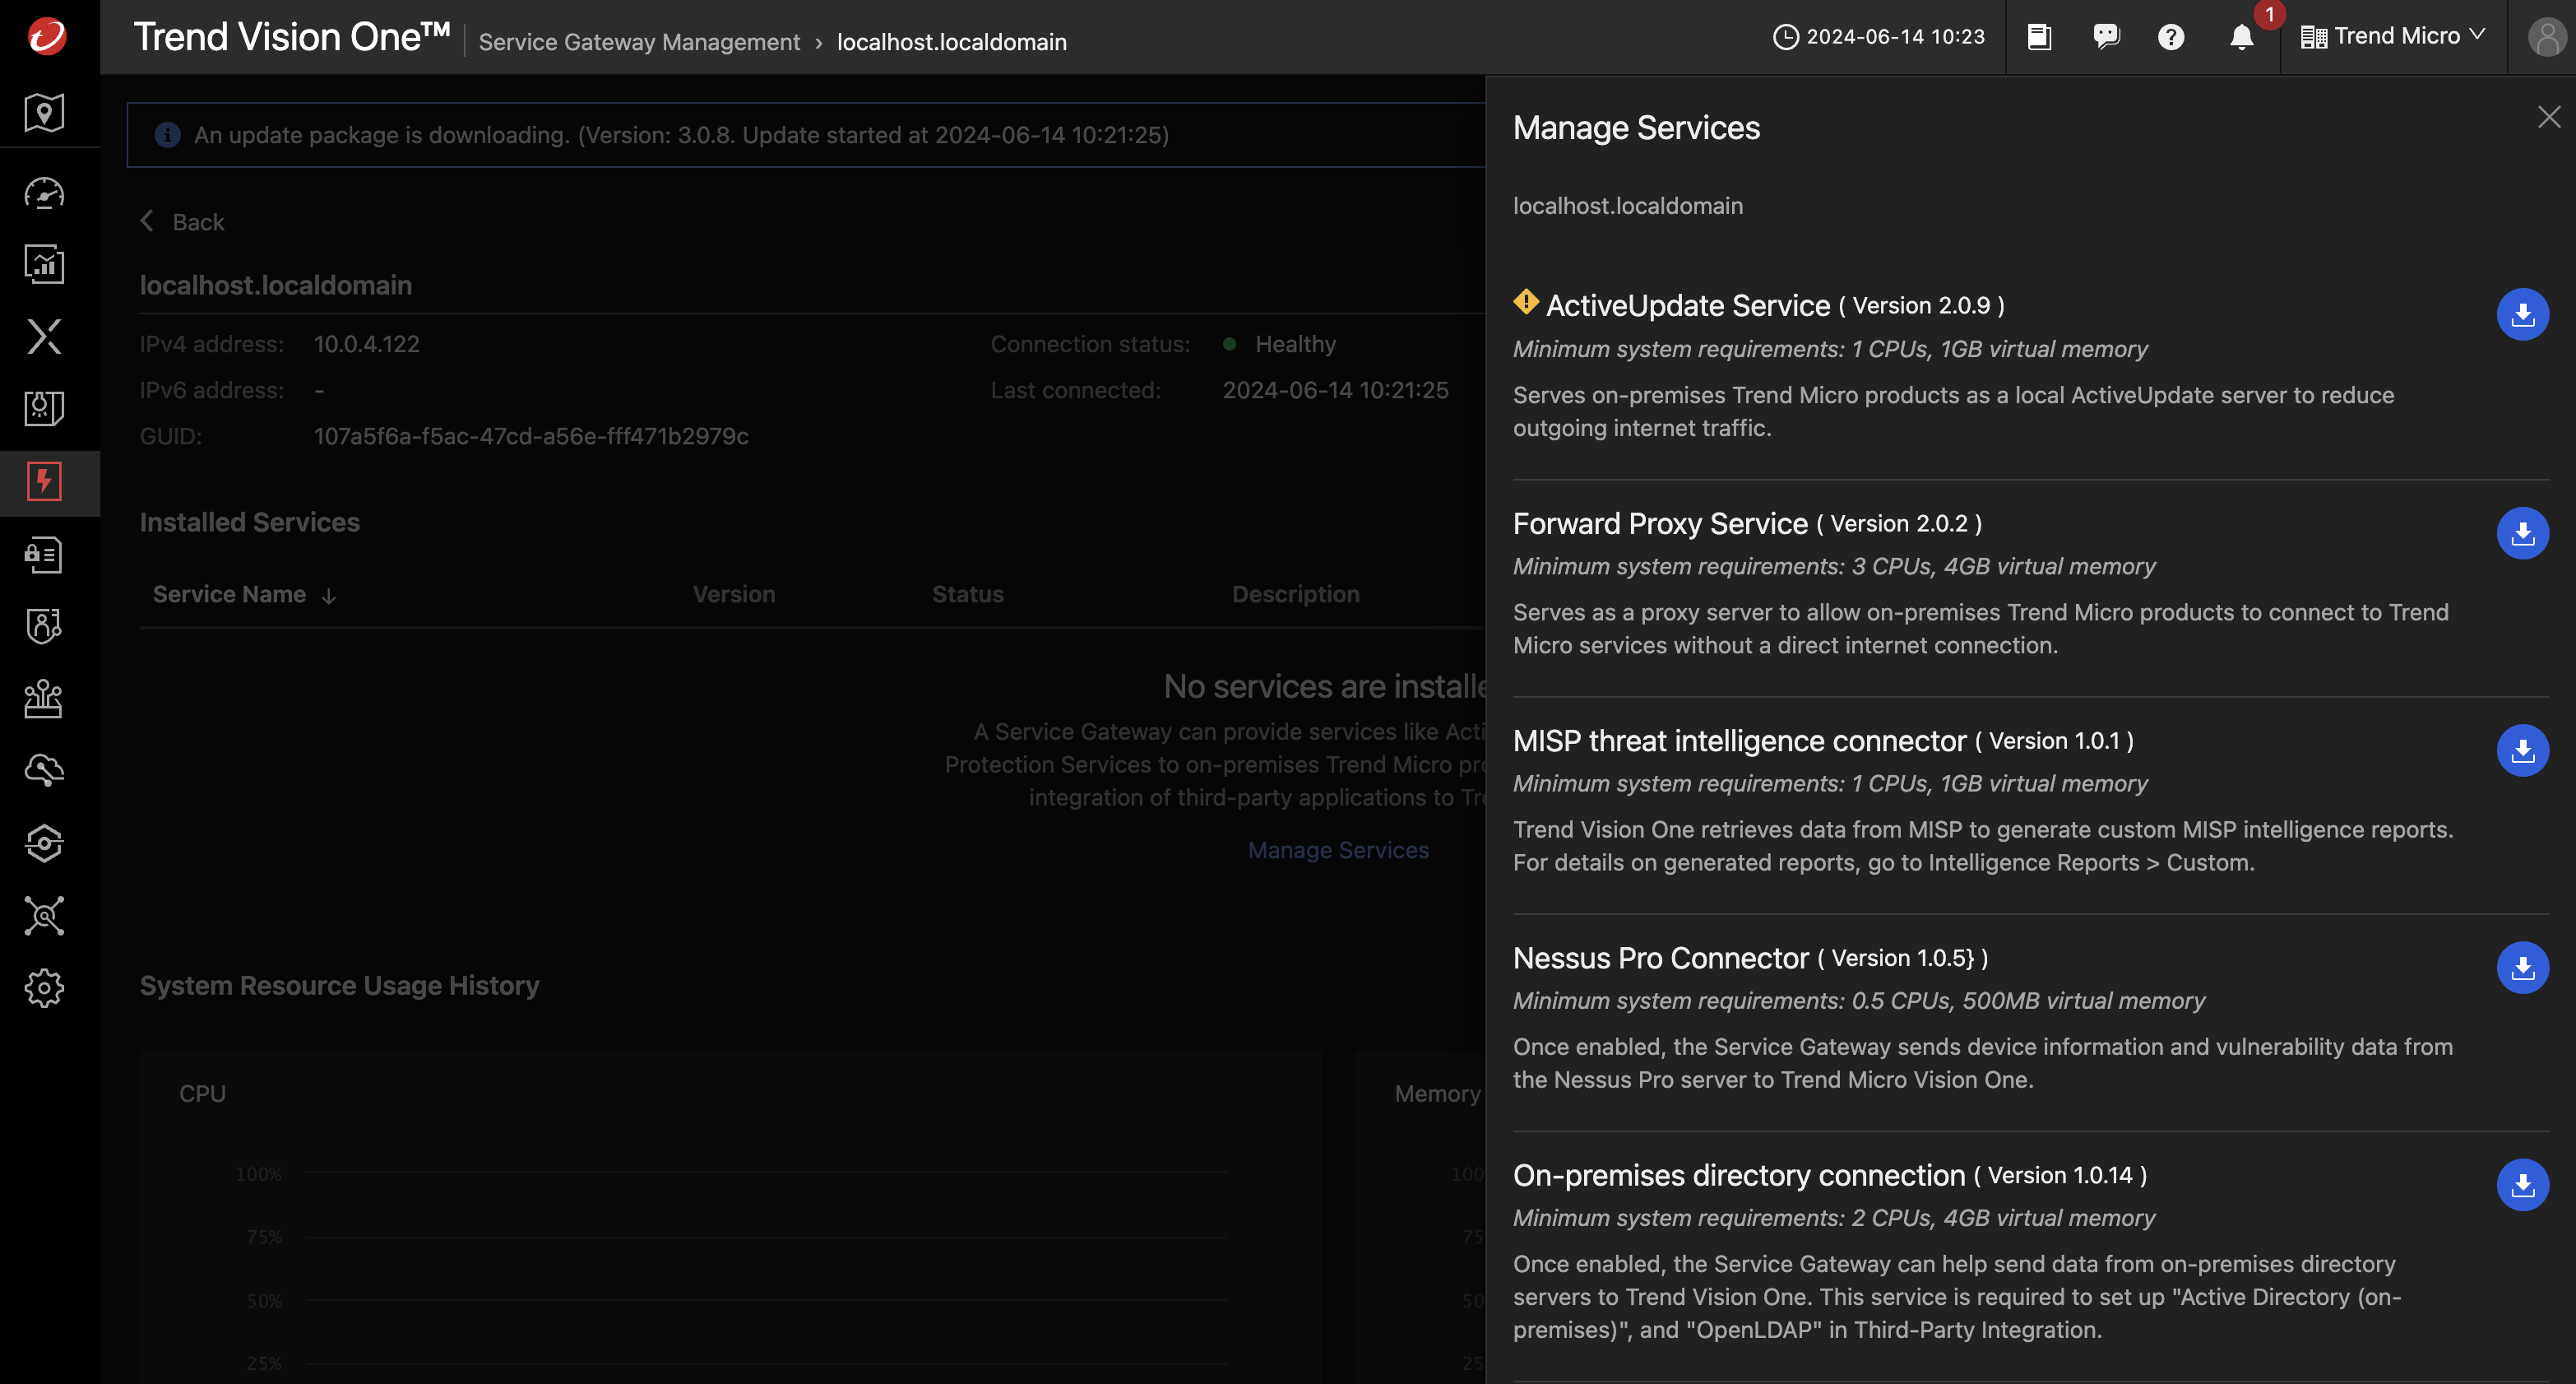
Task: Open the crossed tools sidebar icon
Action: (44, 916)
